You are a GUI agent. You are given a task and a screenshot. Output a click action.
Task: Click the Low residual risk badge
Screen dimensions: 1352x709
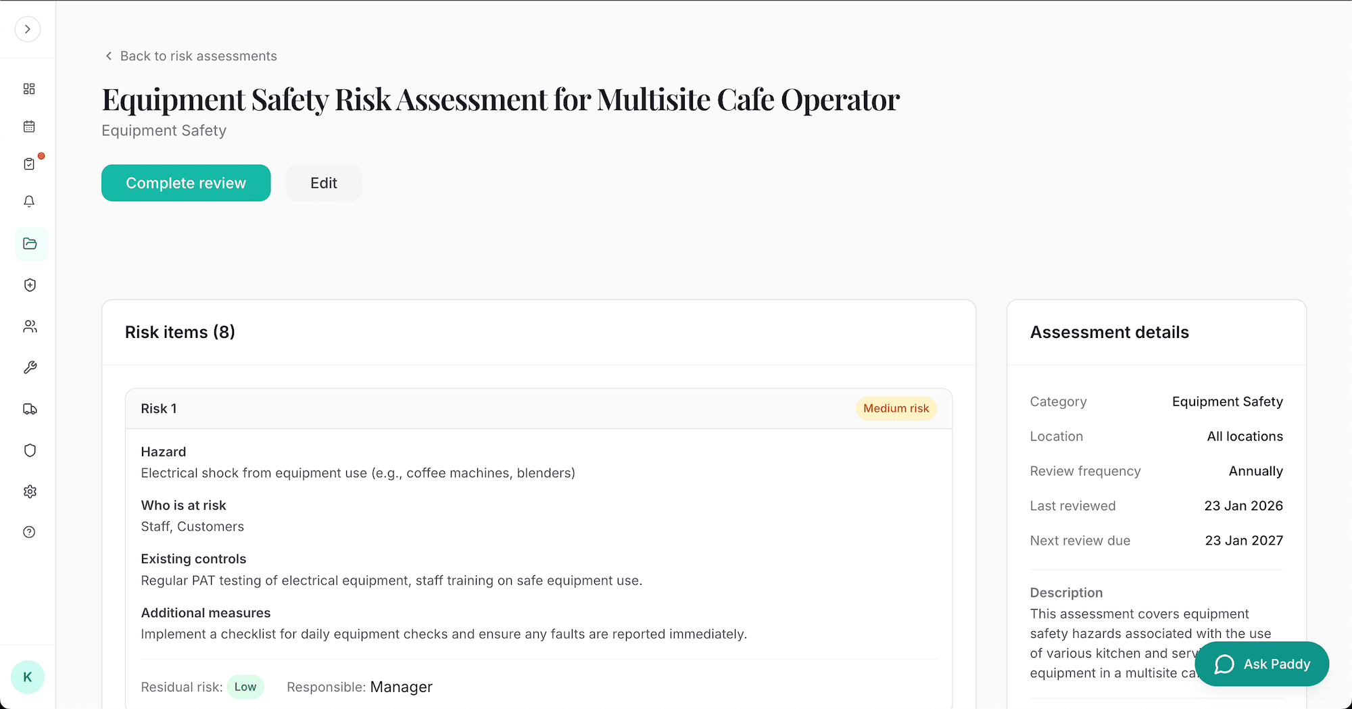point(245,687)
